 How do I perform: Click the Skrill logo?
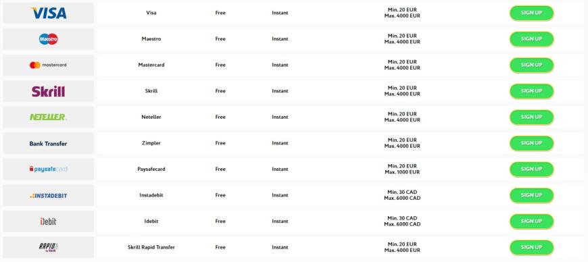[x=49, y=91]
